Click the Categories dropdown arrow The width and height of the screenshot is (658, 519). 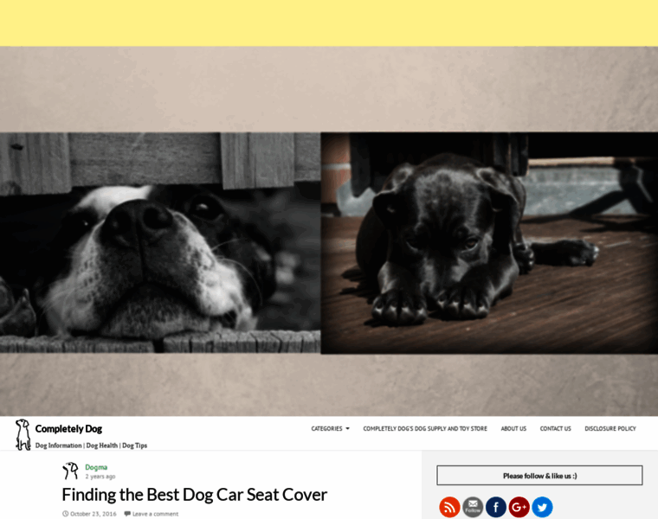[347, 428]
